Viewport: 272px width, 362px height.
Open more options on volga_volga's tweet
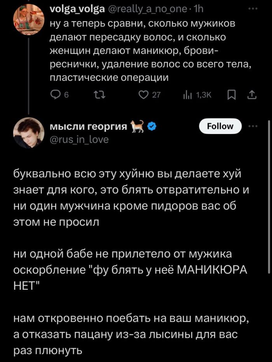coord(253,9)
